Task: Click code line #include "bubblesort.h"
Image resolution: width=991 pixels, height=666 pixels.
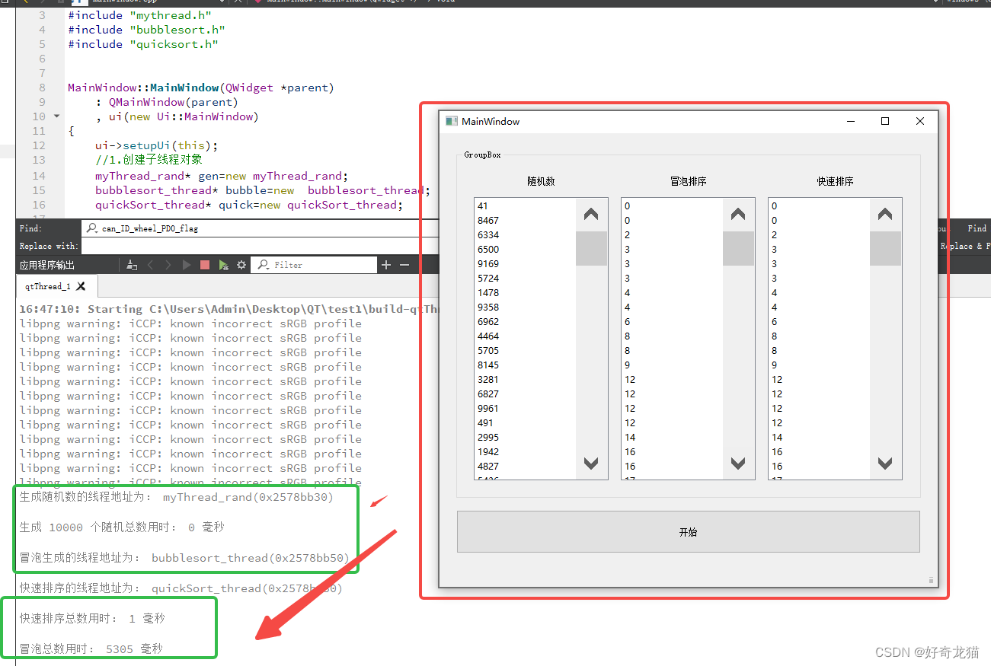Action: coord(146,30)
